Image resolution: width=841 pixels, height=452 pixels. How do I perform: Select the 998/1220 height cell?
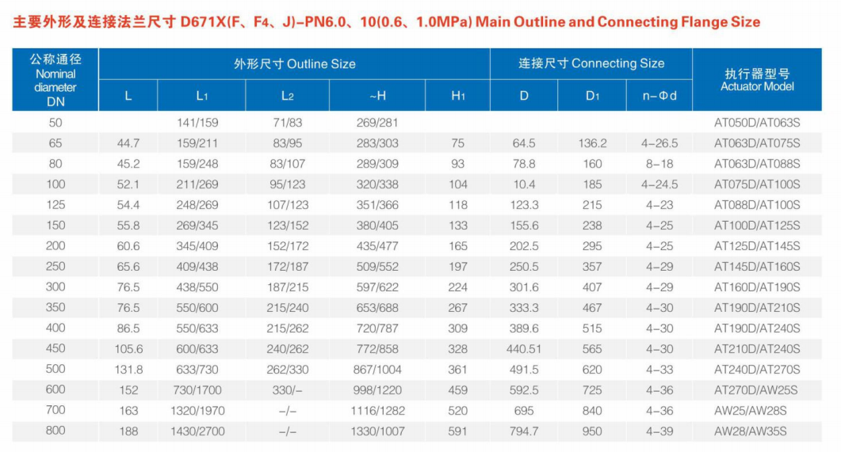click(x=377, y=390)
